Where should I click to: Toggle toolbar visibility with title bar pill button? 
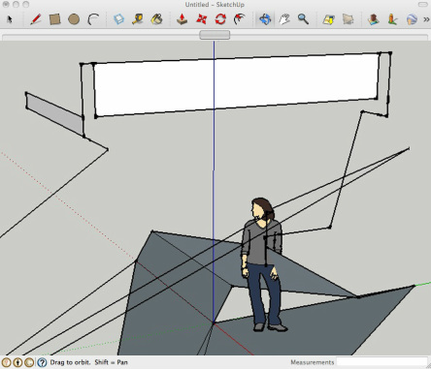point(422,5)
